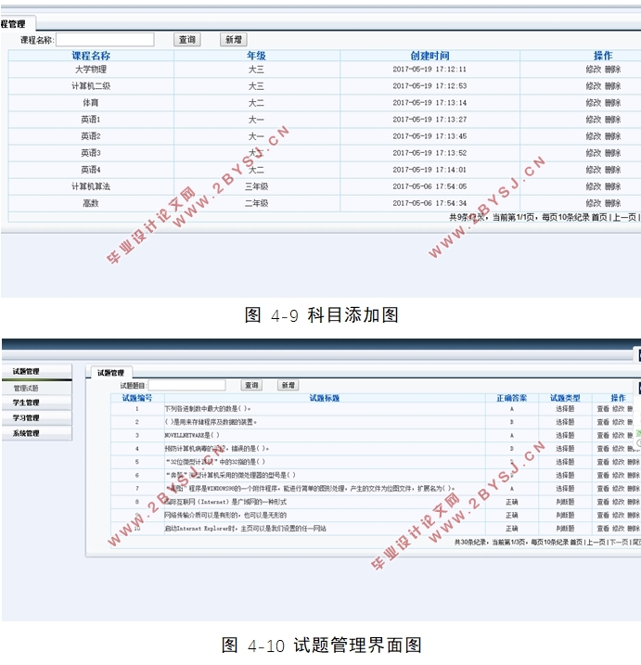Click 首页 link in course table pagination
641x665 pixels.
(x=599, y=218)
